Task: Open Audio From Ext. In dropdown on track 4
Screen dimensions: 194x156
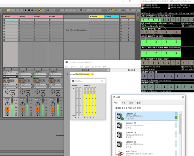Action: [x=56, y=74]
